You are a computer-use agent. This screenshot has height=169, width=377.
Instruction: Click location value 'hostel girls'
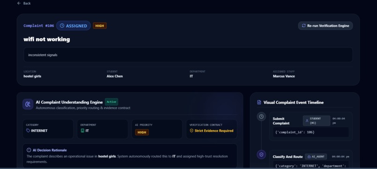(32, 76)
